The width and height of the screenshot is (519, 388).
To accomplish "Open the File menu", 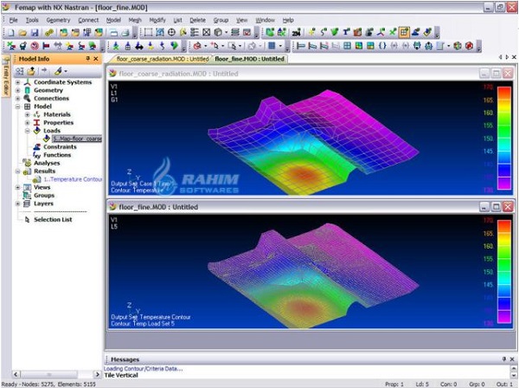I will 13,20.
